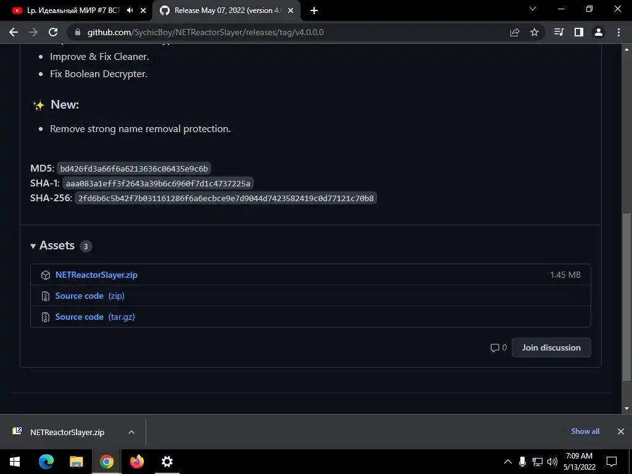Open Chrome side panel icon
Image resolution: width=632 pixels, height=474 pixels.
pos(579,32)
